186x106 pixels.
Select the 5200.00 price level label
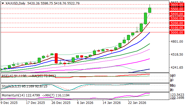point(177,23)
